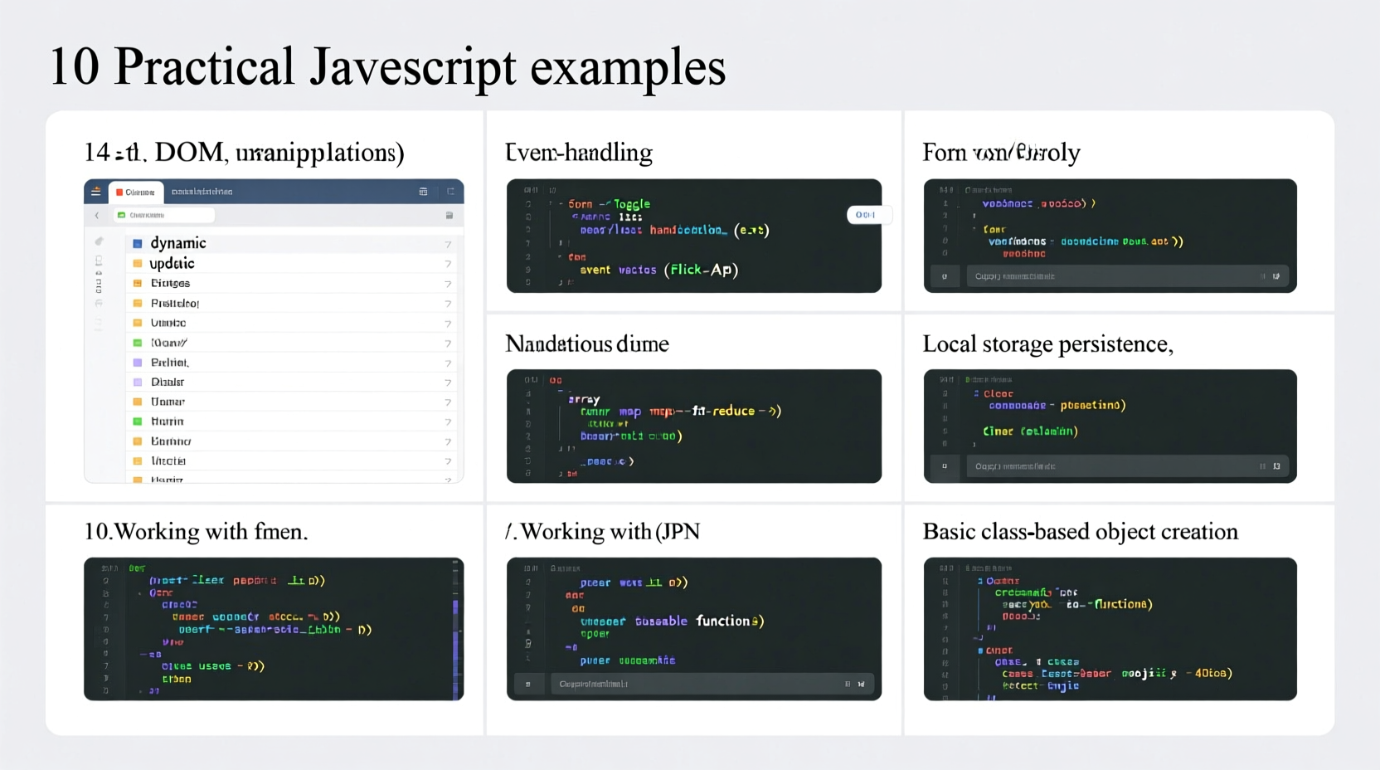Open the new tab icon at far top right
This screenshot has width=1380, height=770.
click(x=452, y=192)
